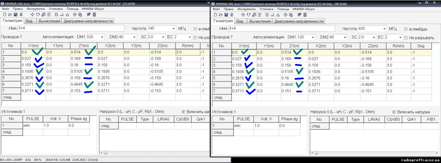This screenshot has height=163, width=441.
Task: Open Помощь menu in left window
Action: (x=72, y=9)
